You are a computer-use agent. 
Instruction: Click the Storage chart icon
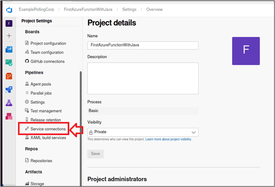27,183
